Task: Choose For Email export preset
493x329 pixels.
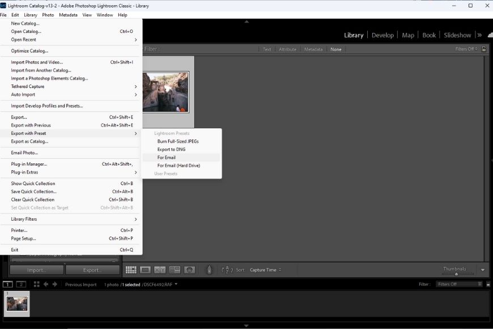Action: point(167,157)
